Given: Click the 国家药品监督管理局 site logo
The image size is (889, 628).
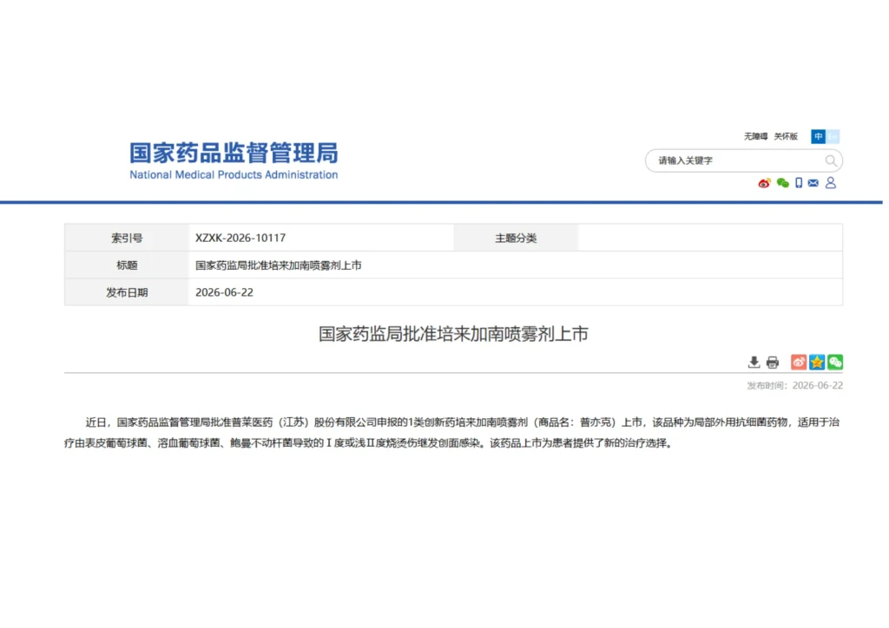Looking at the screenshot, I should tap(234, 154).
